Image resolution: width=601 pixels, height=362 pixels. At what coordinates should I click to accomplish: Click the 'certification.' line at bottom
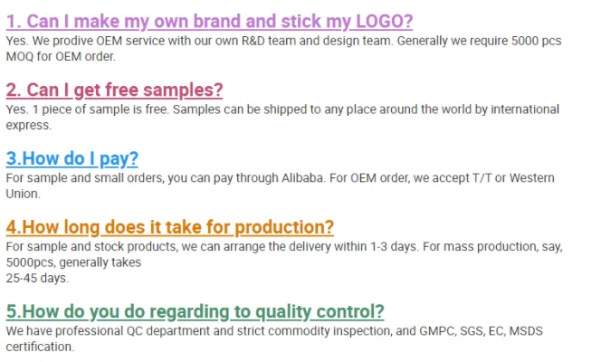click(41, 347)
